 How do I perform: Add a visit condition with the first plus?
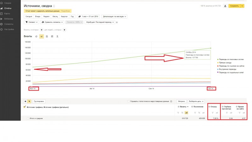pyautogui.click(x=42, y=30)
